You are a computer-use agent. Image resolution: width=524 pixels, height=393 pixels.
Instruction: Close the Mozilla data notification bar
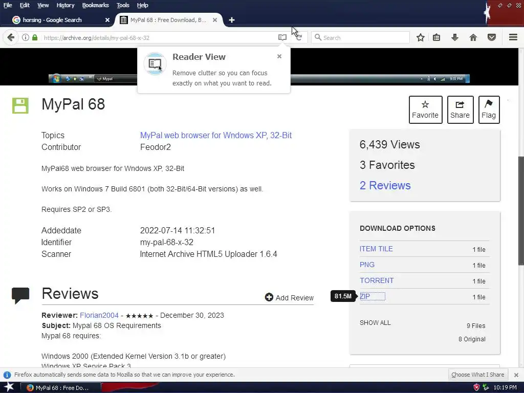pyautogui.click(x=516, y=375)
